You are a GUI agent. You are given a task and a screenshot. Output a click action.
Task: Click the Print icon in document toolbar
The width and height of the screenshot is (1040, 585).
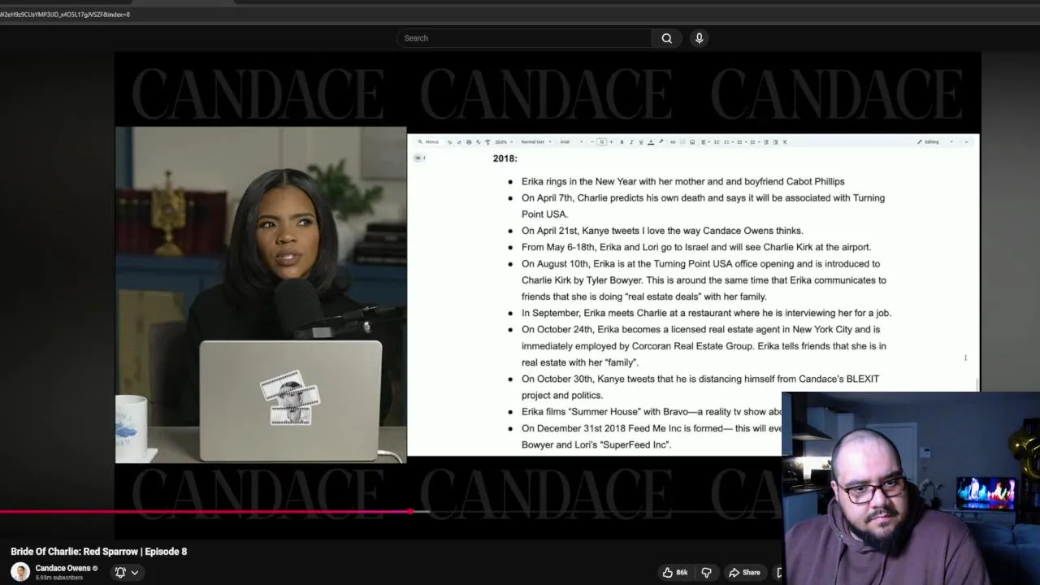(x=469, y=142)
